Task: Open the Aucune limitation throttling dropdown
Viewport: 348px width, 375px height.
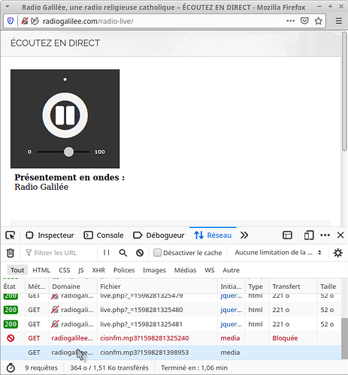Action: 278,253
